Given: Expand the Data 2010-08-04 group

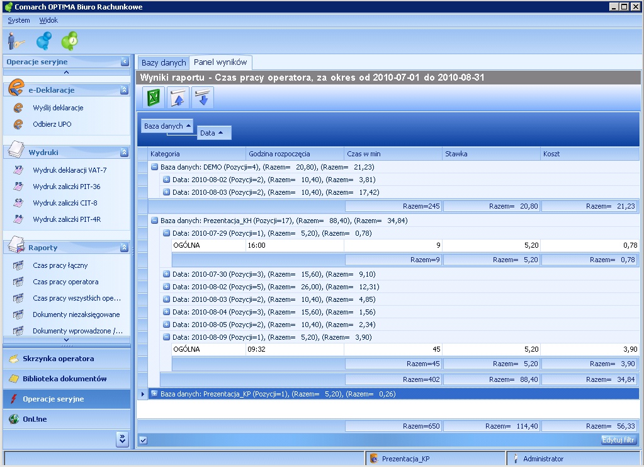Looking at the screenshot, I should 166,312.
